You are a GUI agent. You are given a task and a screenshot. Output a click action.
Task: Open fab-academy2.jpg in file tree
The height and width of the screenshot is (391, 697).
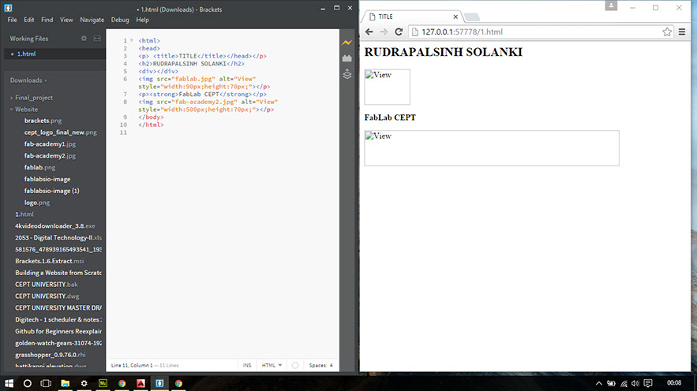(50, 156)
